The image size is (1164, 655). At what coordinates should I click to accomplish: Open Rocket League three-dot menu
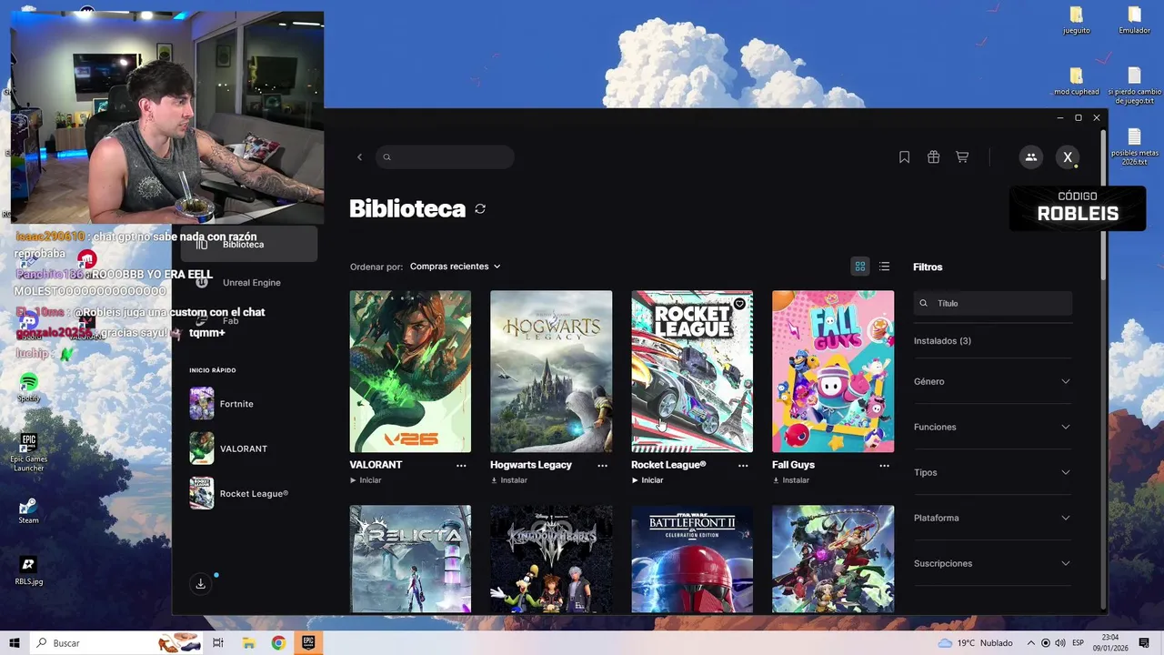pyautogui.click(x=743, y=466)
